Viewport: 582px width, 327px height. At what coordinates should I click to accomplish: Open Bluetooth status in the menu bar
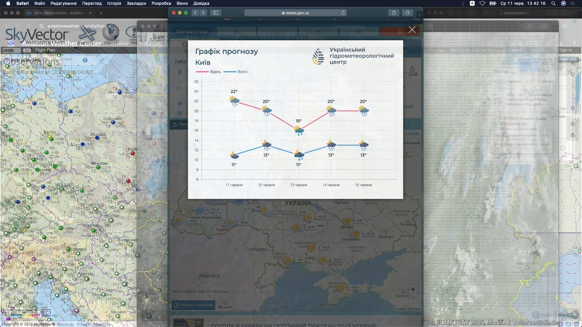pos(462,3)
